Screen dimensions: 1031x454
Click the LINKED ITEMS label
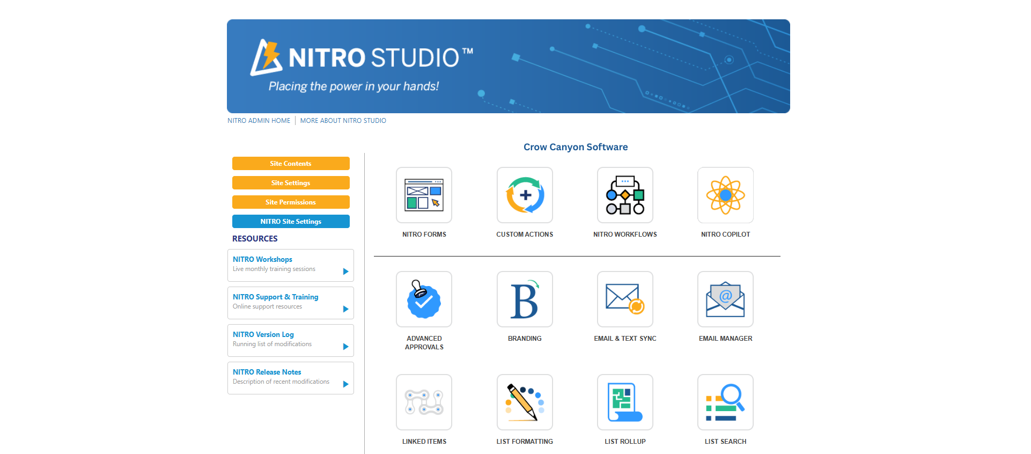point(424,442)
